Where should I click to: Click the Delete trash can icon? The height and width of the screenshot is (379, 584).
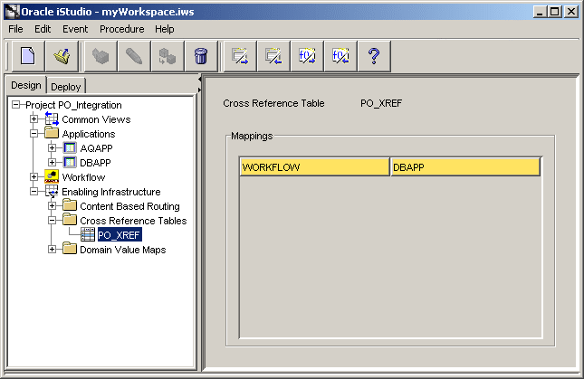point(201,56)
